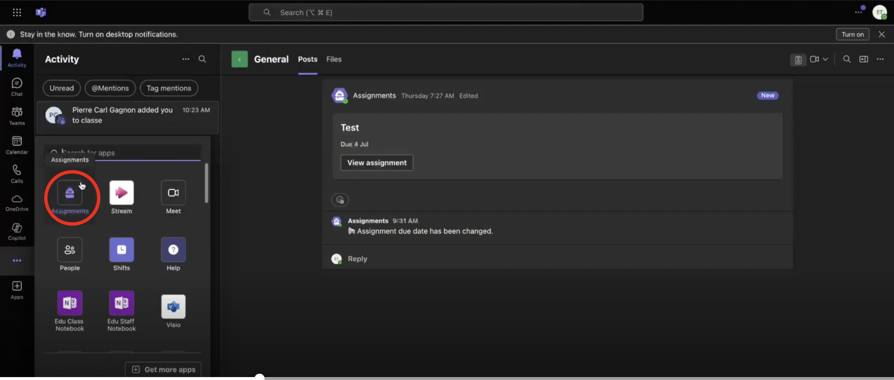Open the People app
Image resolution: width=894 pixels, height=380 pixels.
(x=70, y=250)
